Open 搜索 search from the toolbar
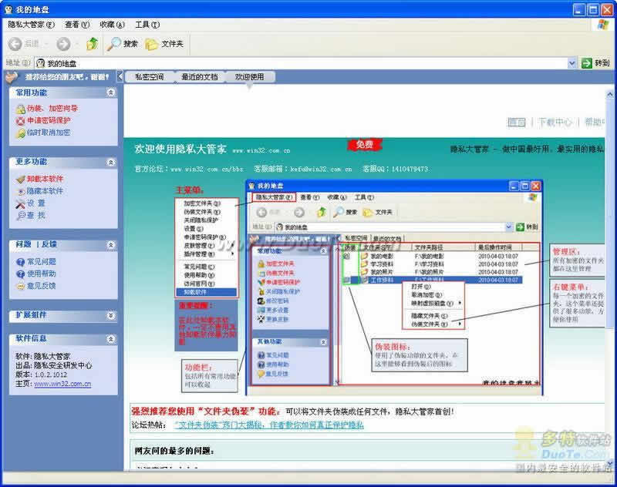Screen dimensions: 617x487 click(123, 44)
